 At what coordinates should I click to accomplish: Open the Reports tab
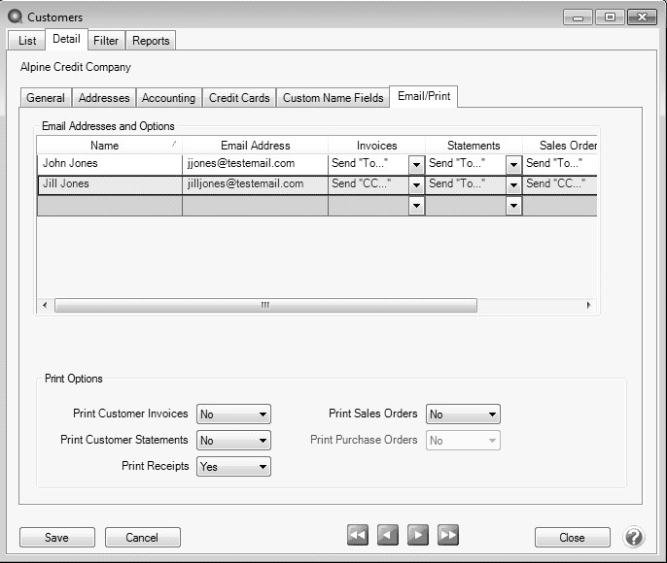[x=151, y=41]
